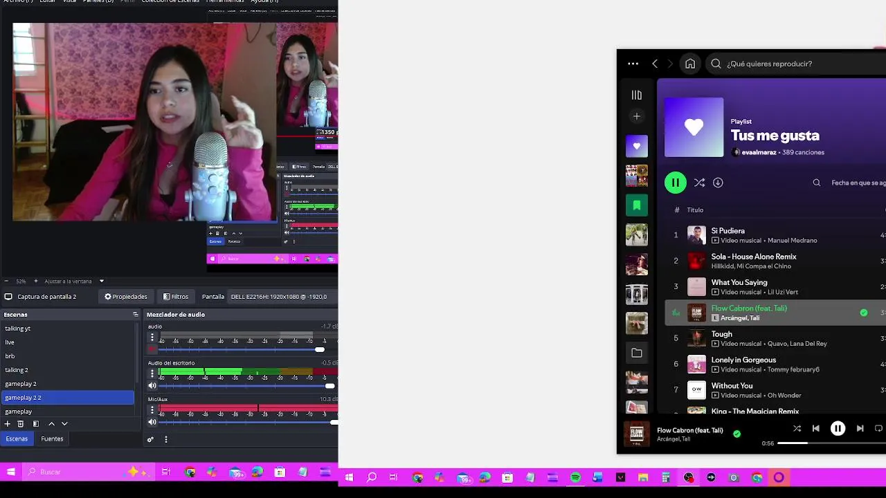Search within the playlist
This screenshot has height=498, width=886.
point(817,183)
